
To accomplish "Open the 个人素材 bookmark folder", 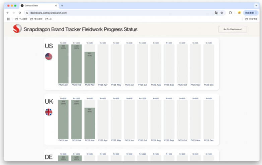I will (x=21, y=19).
